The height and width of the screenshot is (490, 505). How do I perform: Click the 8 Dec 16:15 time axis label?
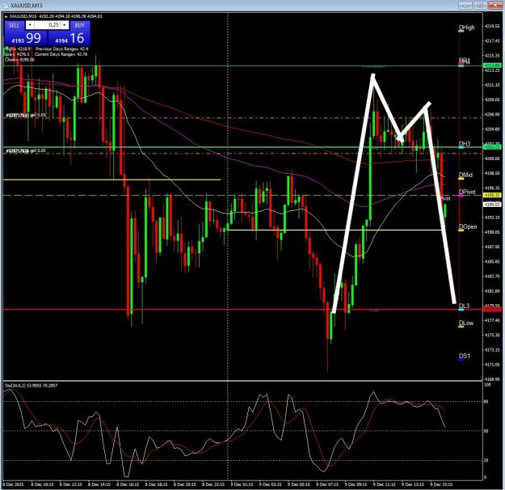tap(128, 484)
